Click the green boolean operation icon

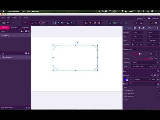tap(114, 23)
